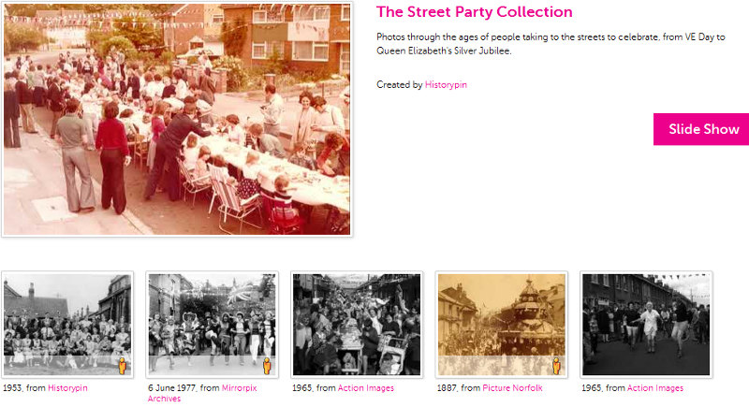The width and height of the screenshot is (749, 407).
Task: Open the large colour street party photo
Action: point(177,119)
